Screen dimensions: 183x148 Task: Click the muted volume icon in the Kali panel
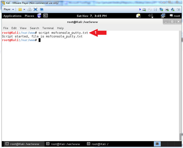point(151,16)
